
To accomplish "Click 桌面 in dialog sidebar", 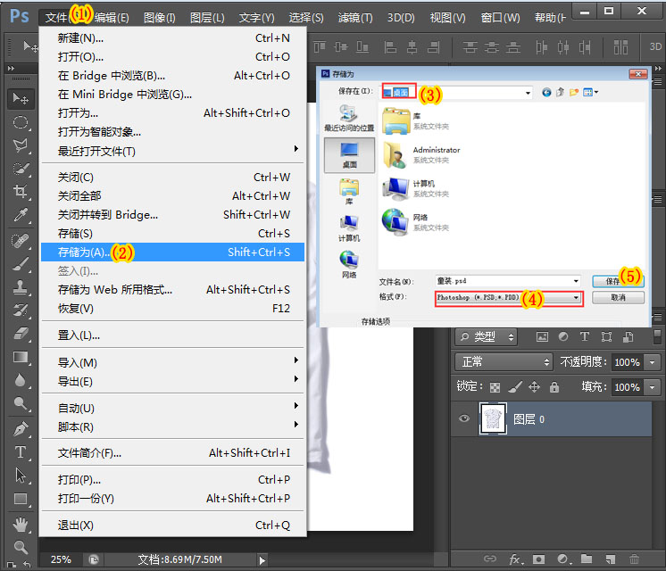I will click(350, 155).
